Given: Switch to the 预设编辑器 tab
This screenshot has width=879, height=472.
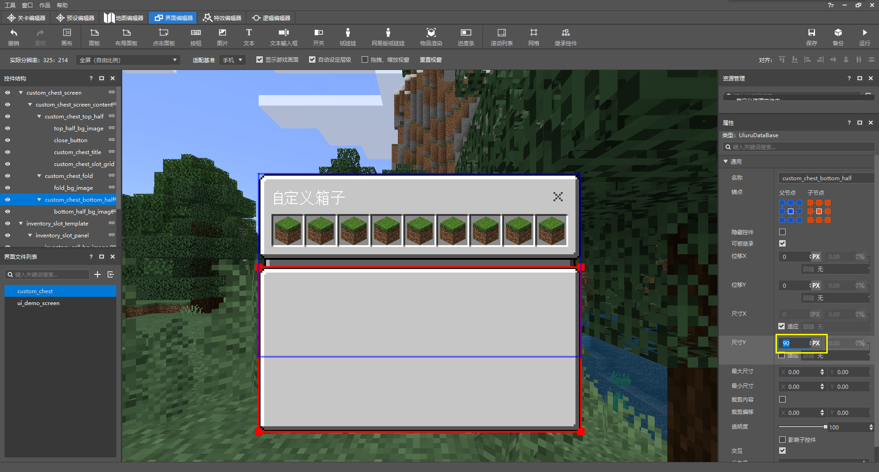Looking at the screenshot, I should [76, 18].
